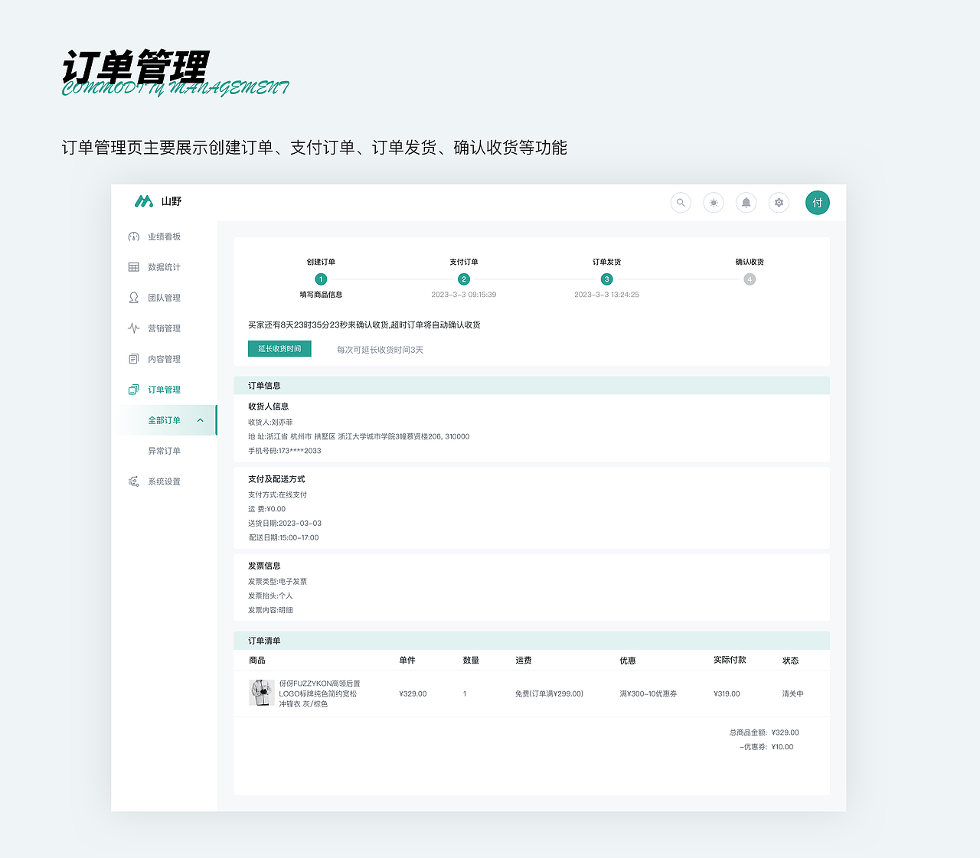Click timestamp 2023-3-3 13:24:25
Viewport: 980px width, 858px height.
pyautogui.click(x=607, y=295)
